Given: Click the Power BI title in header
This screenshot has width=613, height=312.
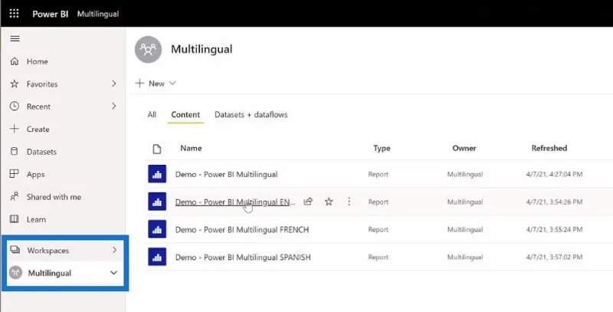Looking at the screenshot, I should tap(51, 14).
